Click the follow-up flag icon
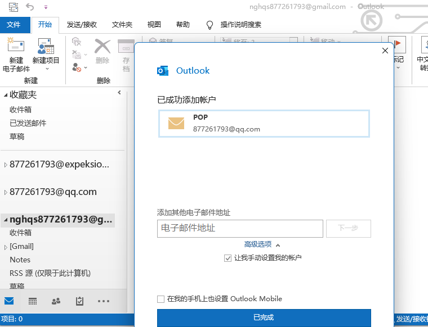Screen dimensions: 428x327 point(397,44)
